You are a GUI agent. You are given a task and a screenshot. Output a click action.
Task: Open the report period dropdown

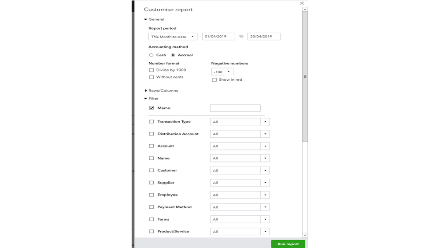click(x=173, y=37)
